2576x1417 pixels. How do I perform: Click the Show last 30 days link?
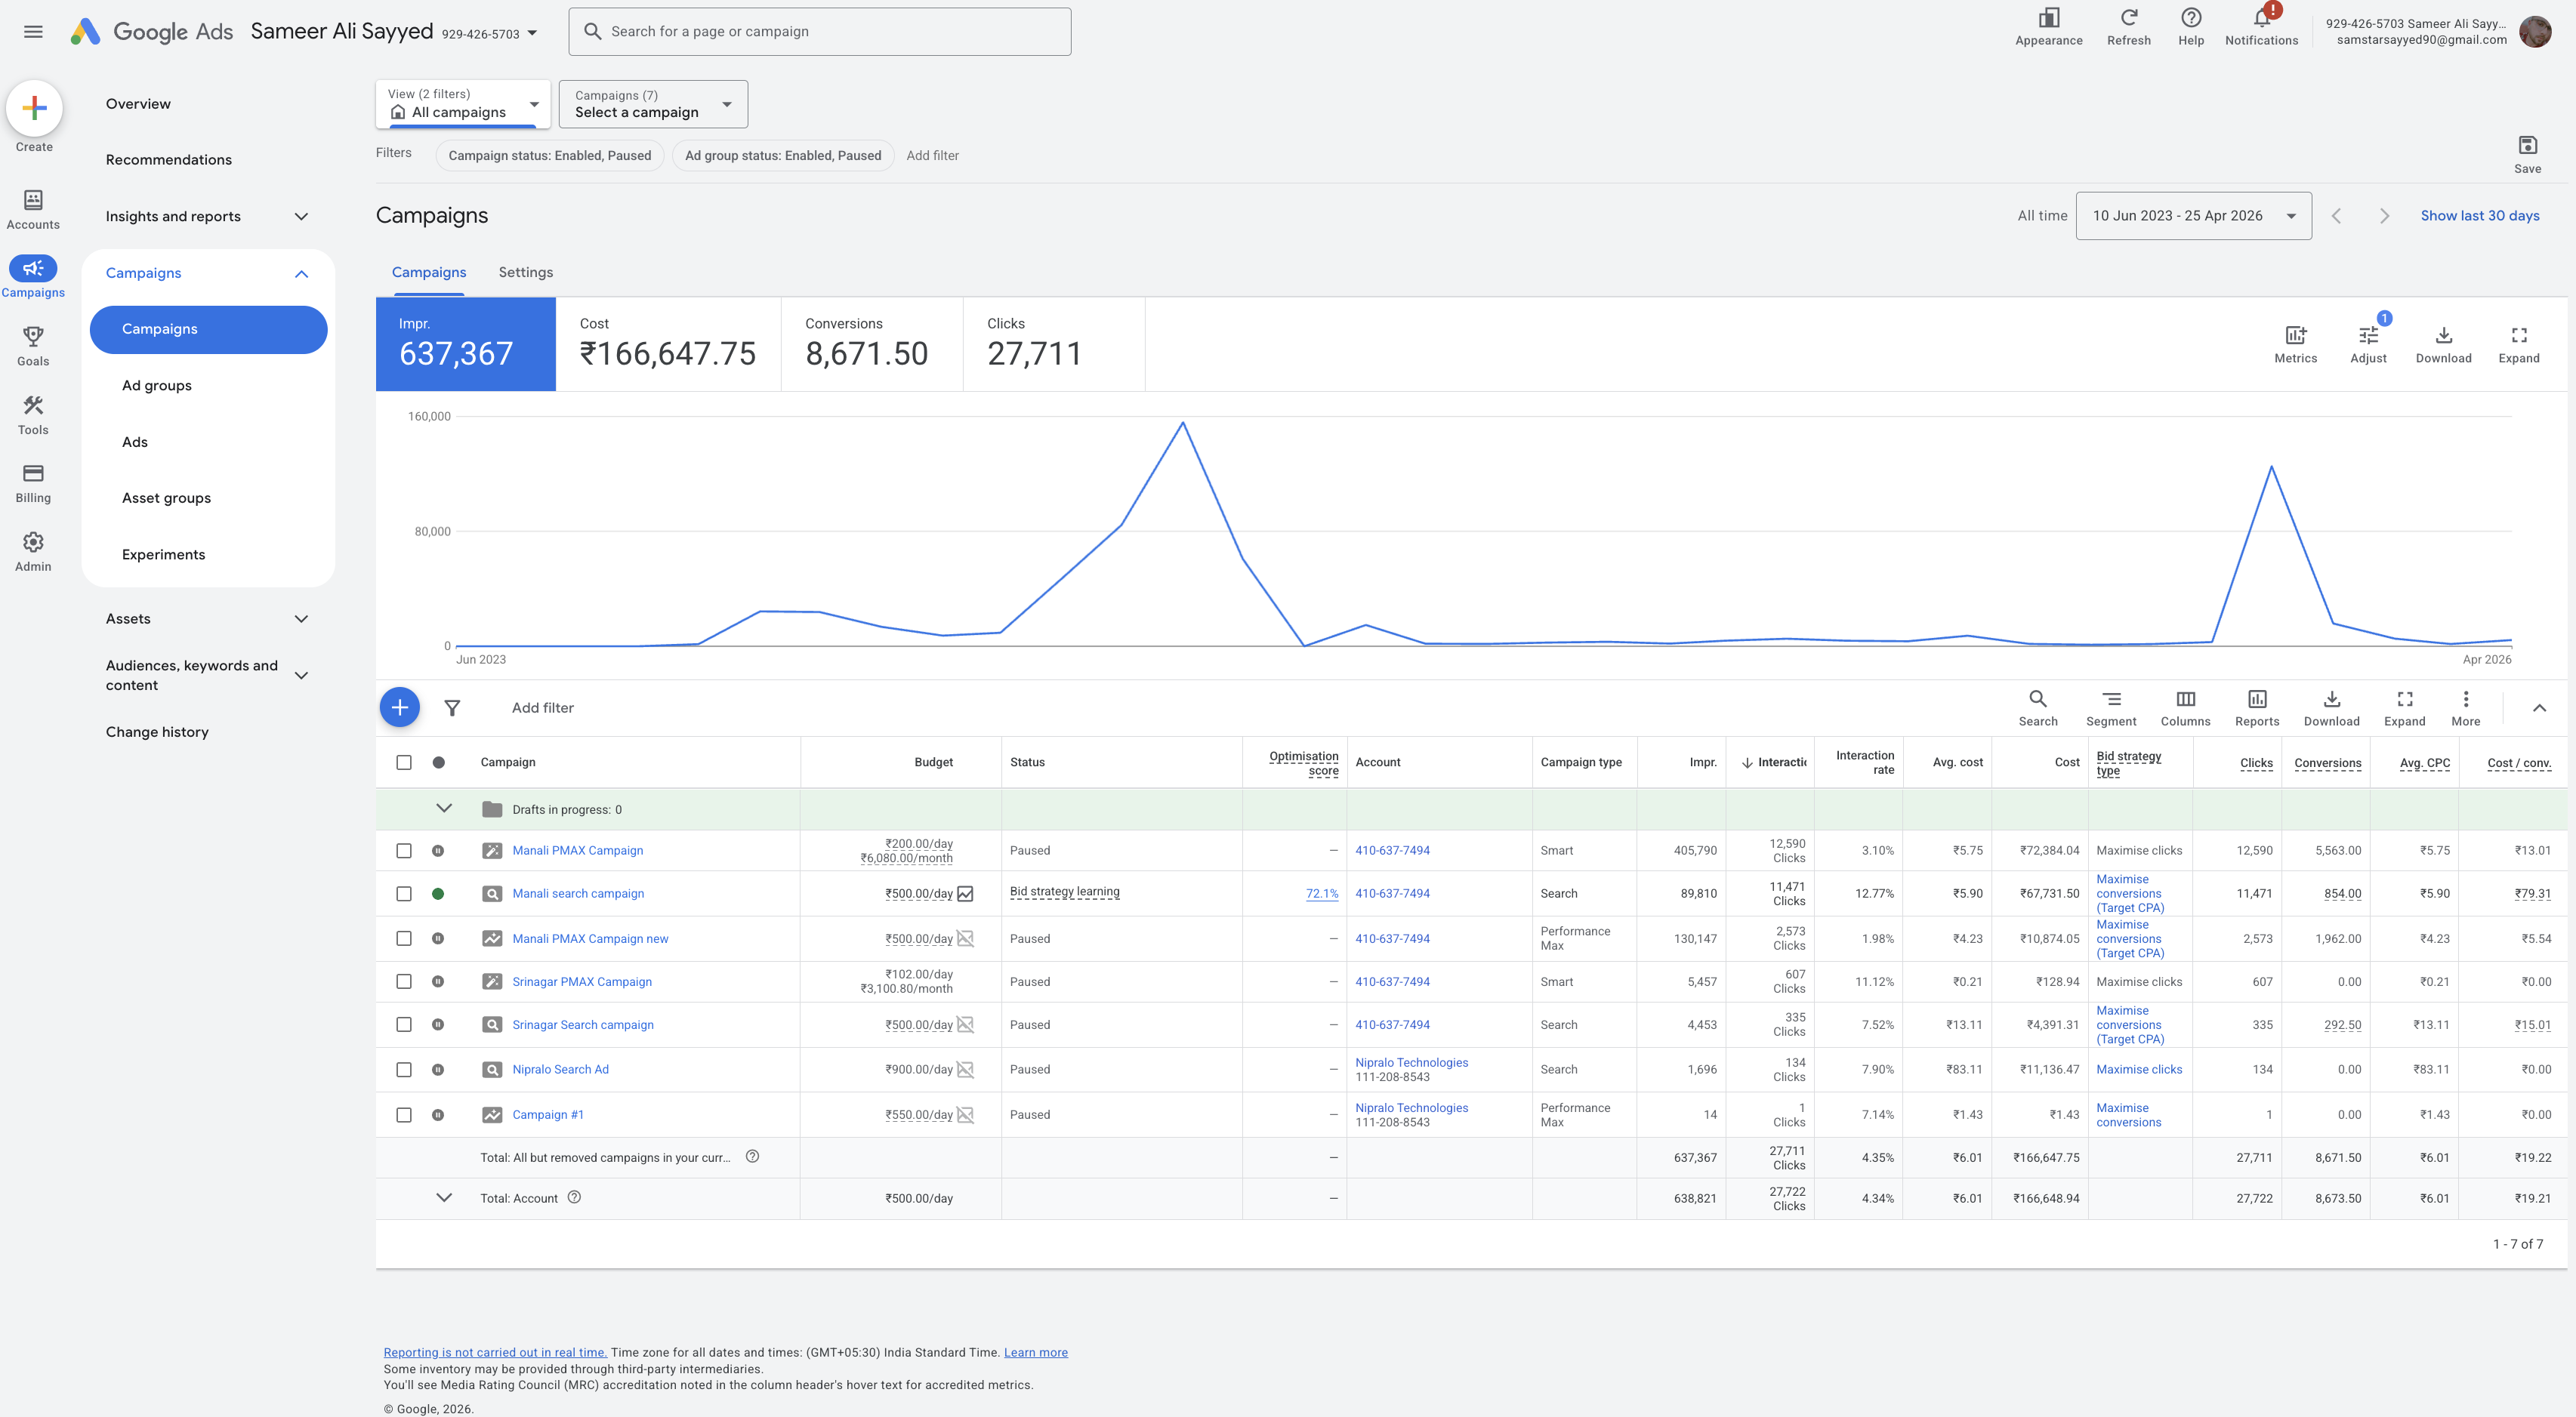(x=2479, y=216)
